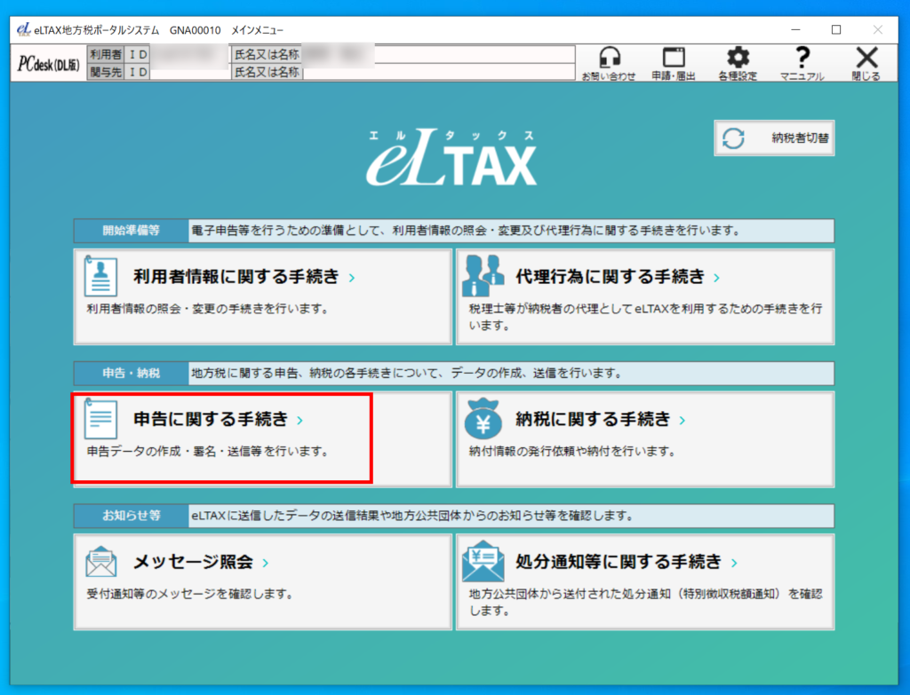Click the 納税者切替 refresh arrows icon
910x695 pixels.
[x=734, y=138]
